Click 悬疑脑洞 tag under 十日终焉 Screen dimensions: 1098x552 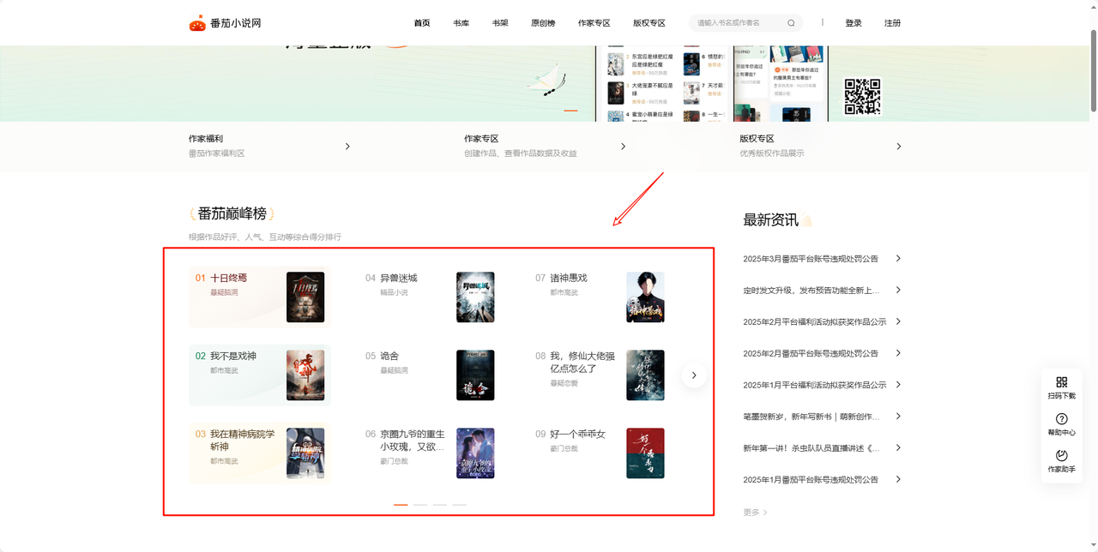click(x=224, y=292)
